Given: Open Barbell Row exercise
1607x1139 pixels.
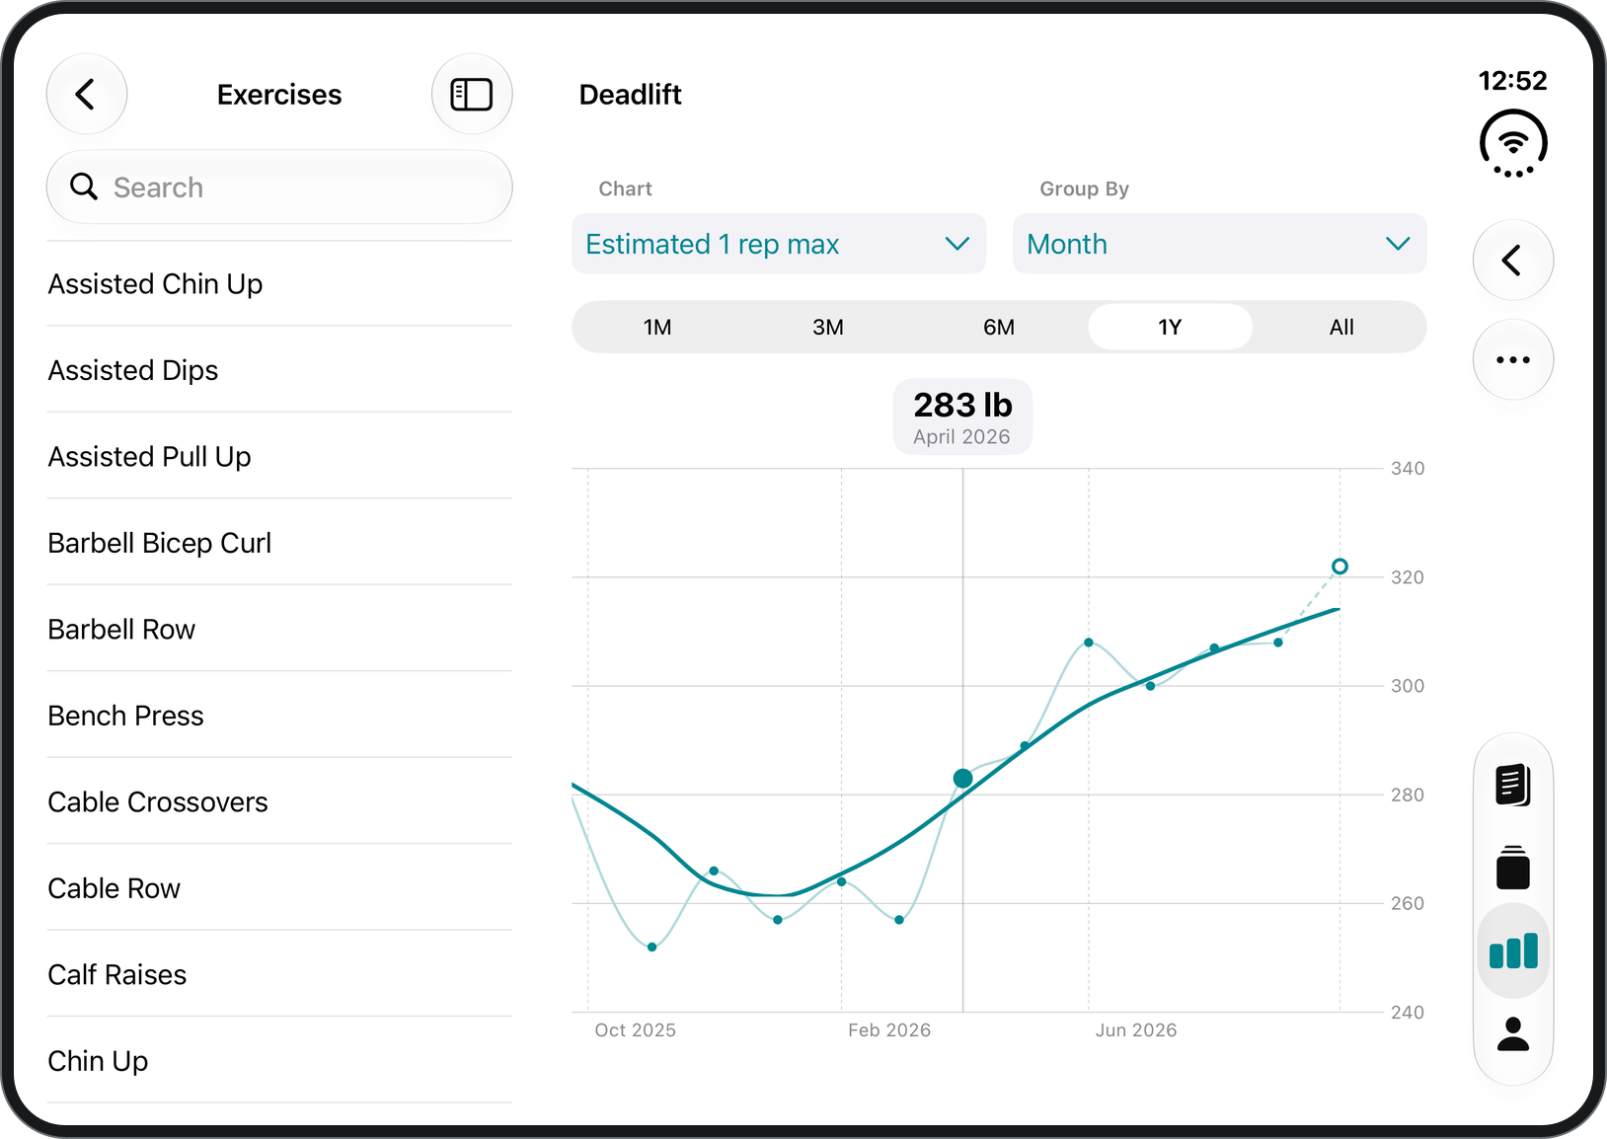Looking at the screenshot, I should [x=279, y=630].
